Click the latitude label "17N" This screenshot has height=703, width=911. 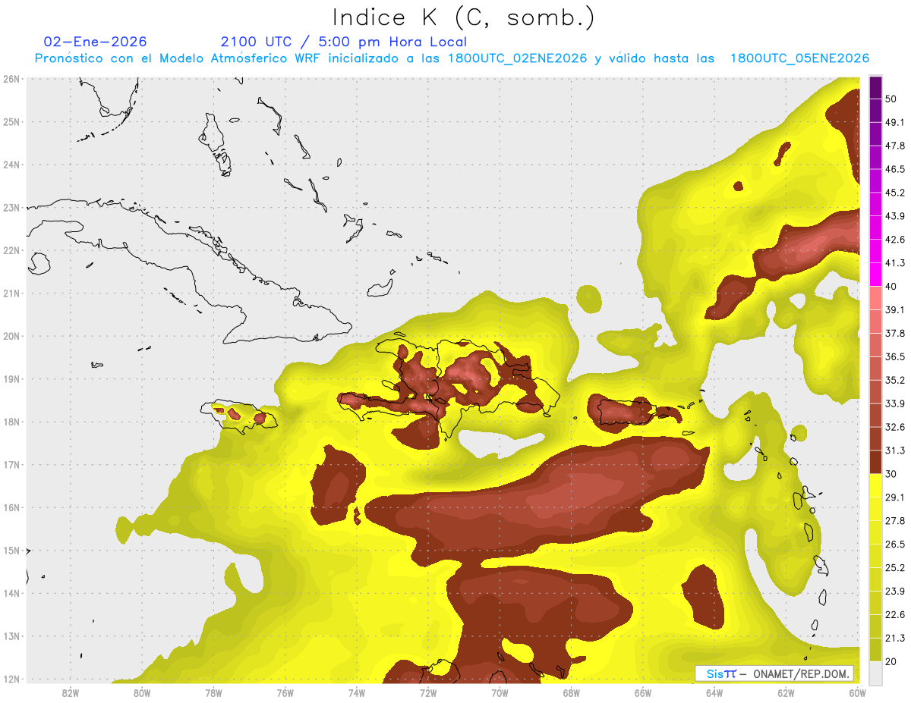[x=11, y=464]
